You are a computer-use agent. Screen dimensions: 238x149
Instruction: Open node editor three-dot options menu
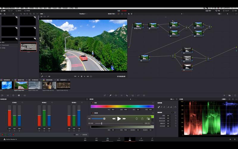[237, 14]
